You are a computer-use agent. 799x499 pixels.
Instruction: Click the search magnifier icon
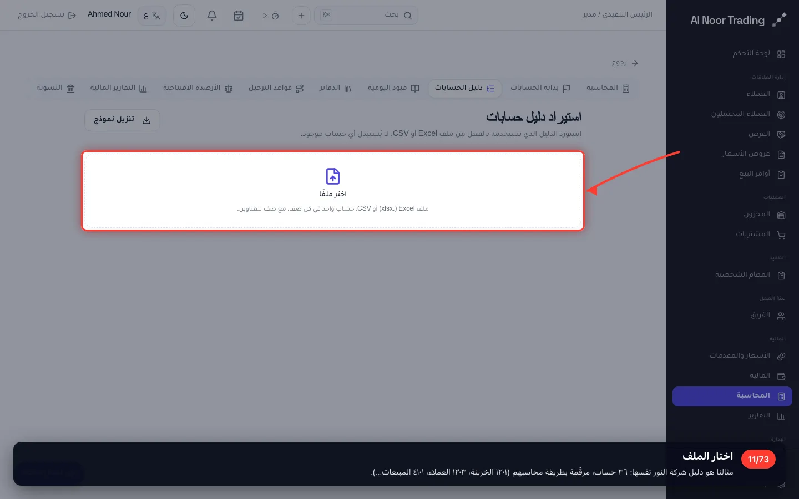coord(408,16)
